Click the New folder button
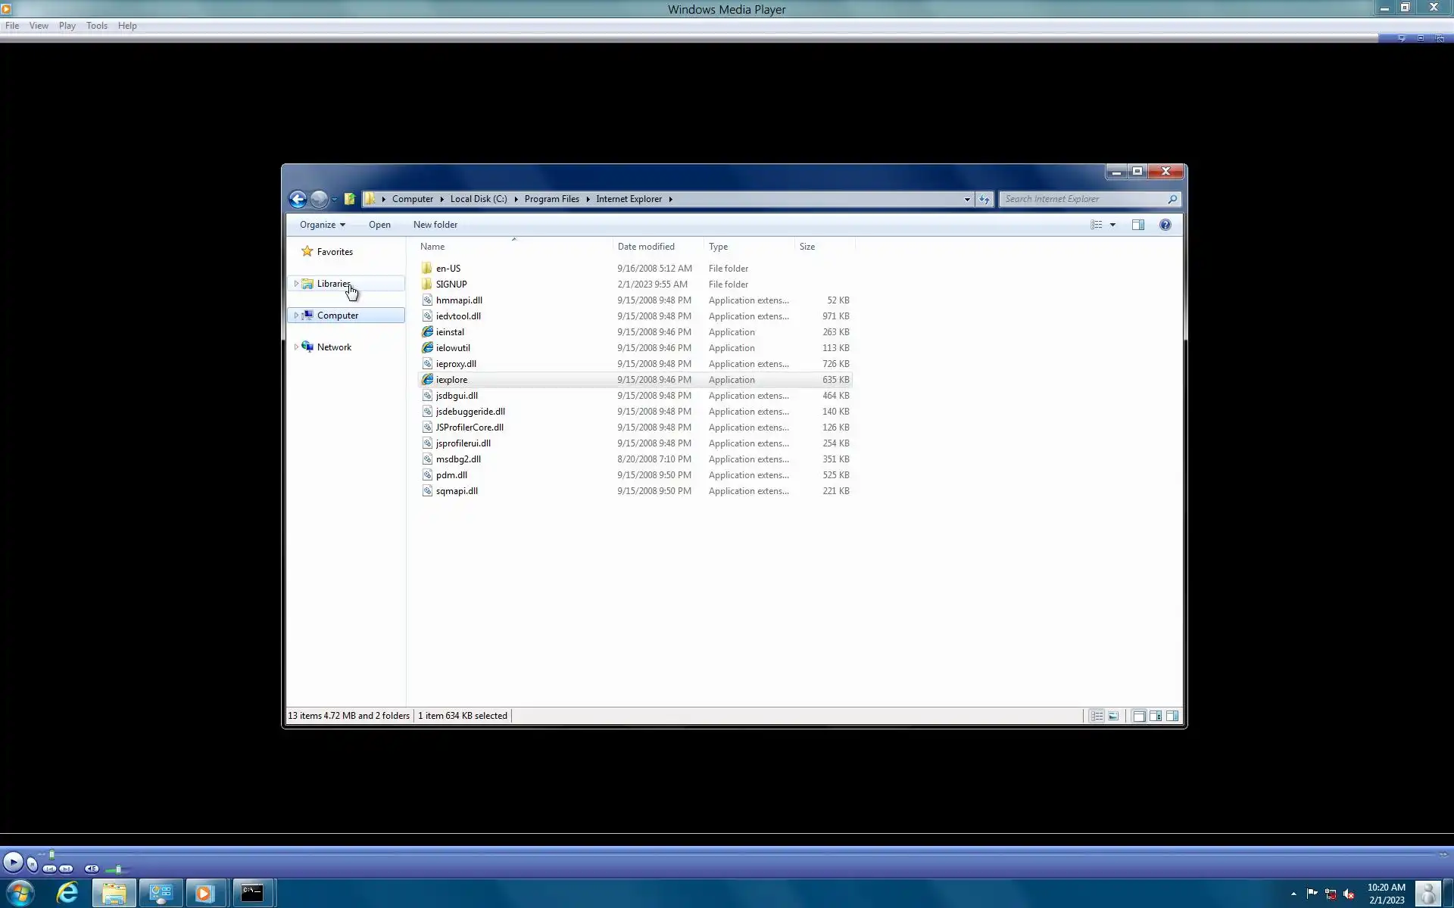Viewport: 1454px width, 908px height. (x=435, y=225)
